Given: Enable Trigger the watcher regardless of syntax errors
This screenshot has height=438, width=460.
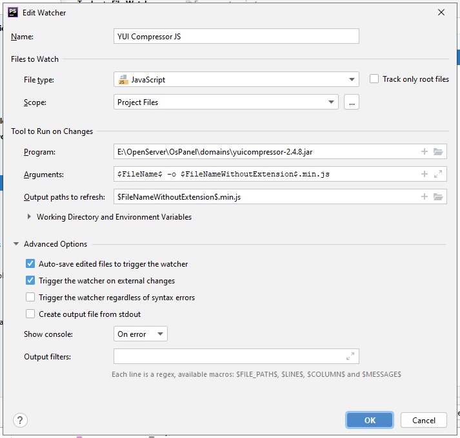Looking at the screenshot, I should click(x=30, y=297).
